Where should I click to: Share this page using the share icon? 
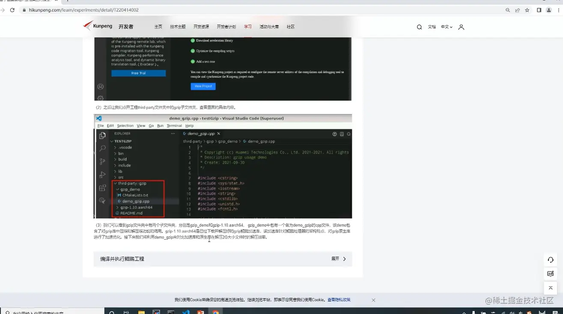tap(517, 10)
